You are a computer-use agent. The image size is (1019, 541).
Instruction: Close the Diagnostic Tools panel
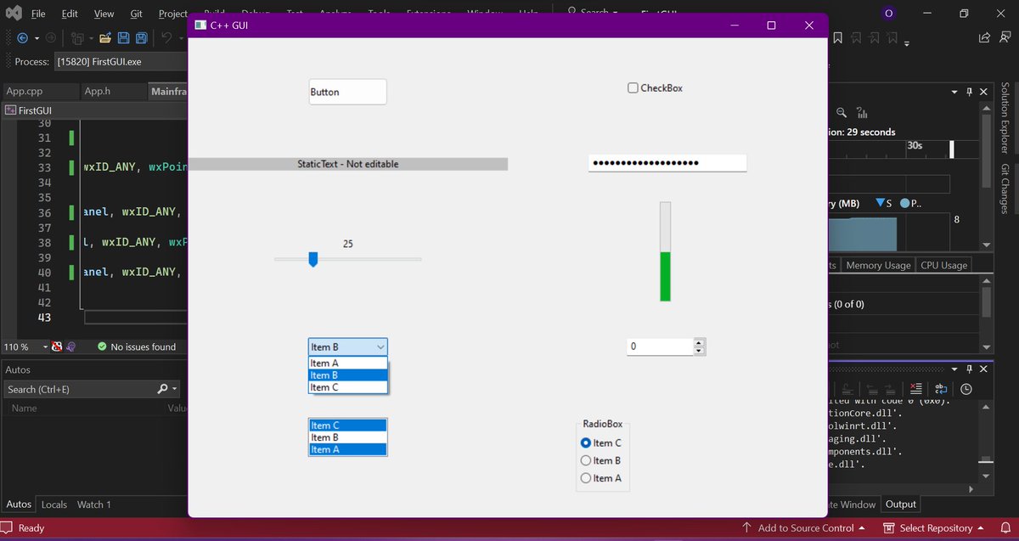pyautogui.click(x=983, y=92)
